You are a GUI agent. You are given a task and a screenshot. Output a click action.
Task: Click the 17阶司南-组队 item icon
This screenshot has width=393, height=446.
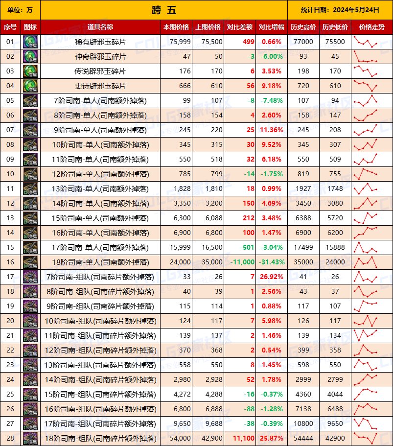(30, 424)
